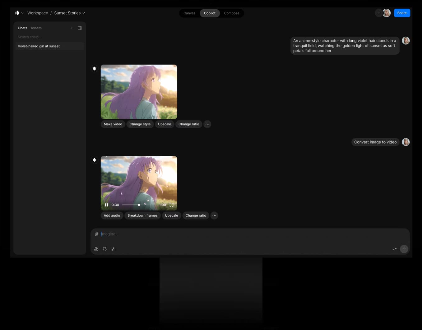Open the Assets tab in sidebar

tap(36, 28)
